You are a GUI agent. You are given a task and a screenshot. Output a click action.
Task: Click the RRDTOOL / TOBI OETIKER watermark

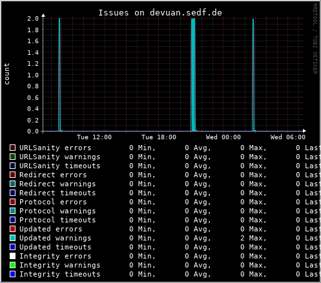[x=315, y=39]
